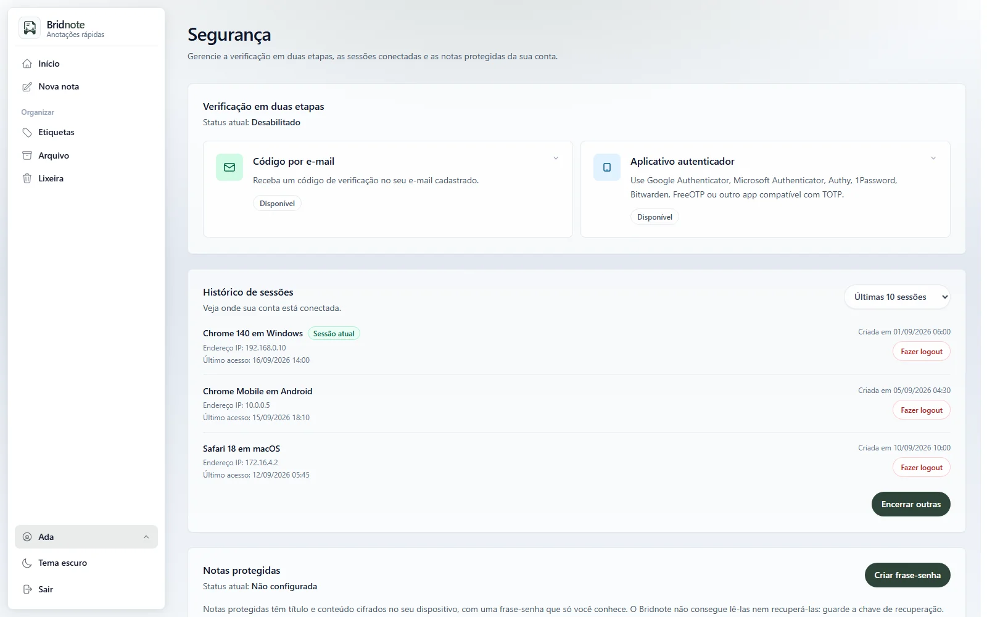Image resolution: width=987 pixels, height=617 pixels.
Task: Click the Sessão atual badge
Action: tap(334, 334)
